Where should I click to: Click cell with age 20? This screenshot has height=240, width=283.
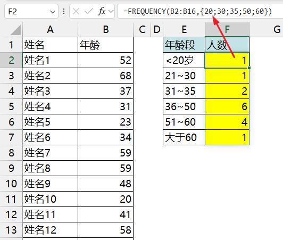pyautogui.click(x=105, y=199)
